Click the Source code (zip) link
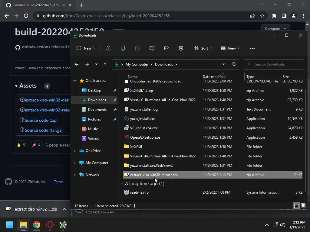The width and height of the screenshot is (310, 232). pyautogui.click(x=41, y=120)
